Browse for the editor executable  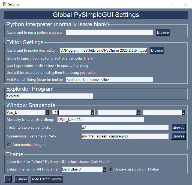point(157,51)
